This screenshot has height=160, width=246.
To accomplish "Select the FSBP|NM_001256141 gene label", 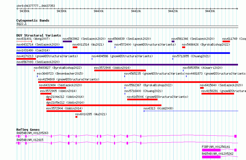I will [x=216, y=147].
